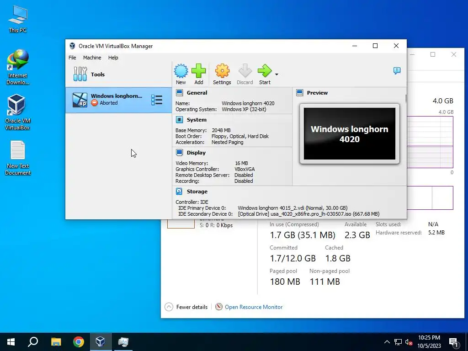Open the machine tools list menu icon
The image size is (468, 351).
click(x=157, y=100)
